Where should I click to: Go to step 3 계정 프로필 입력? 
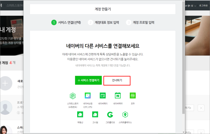pyautogui.click(x=140, y=23)
